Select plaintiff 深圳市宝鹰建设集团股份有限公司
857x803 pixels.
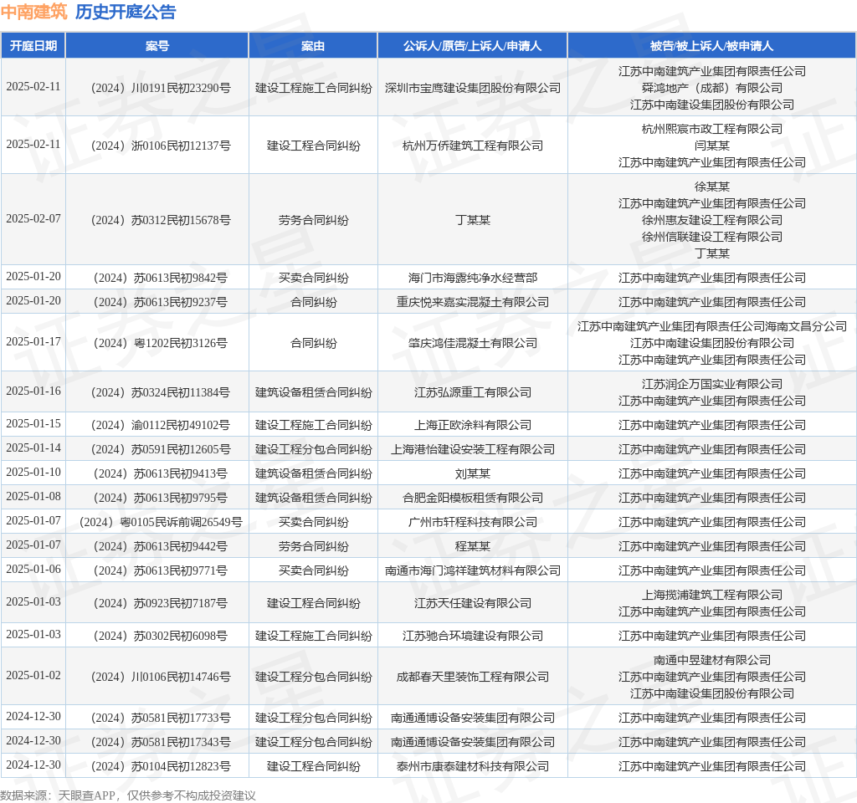coord(473,88)
